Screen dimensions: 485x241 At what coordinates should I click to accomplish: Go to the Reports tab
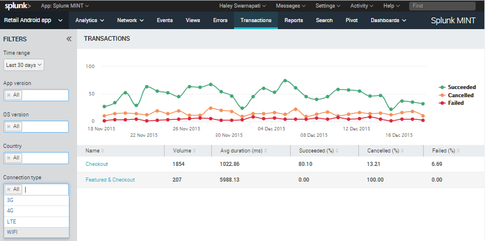[x=294, y=20]
